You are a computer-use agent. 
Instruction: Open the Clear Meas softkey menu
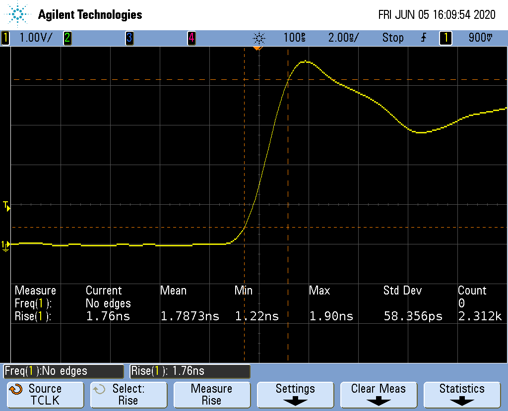pos(378,395)
